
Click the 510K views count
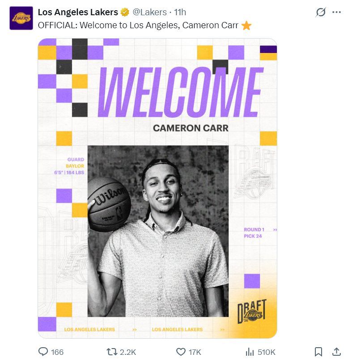(267, 352)
